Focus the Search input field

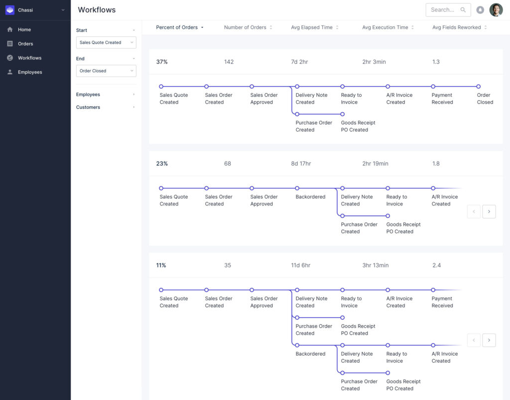[x=448, y=10]
